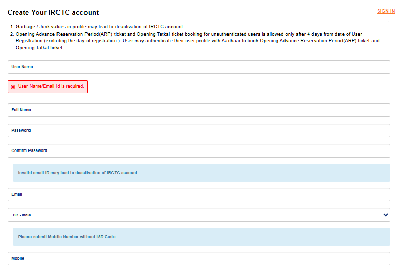Click the Opening Advance Reservation Period notice line
The image size is (399, 272).
click(189, 34)
